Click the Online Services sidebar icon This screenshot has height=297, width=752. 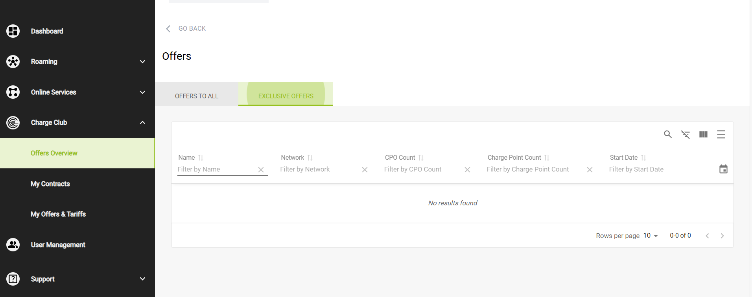13,92
